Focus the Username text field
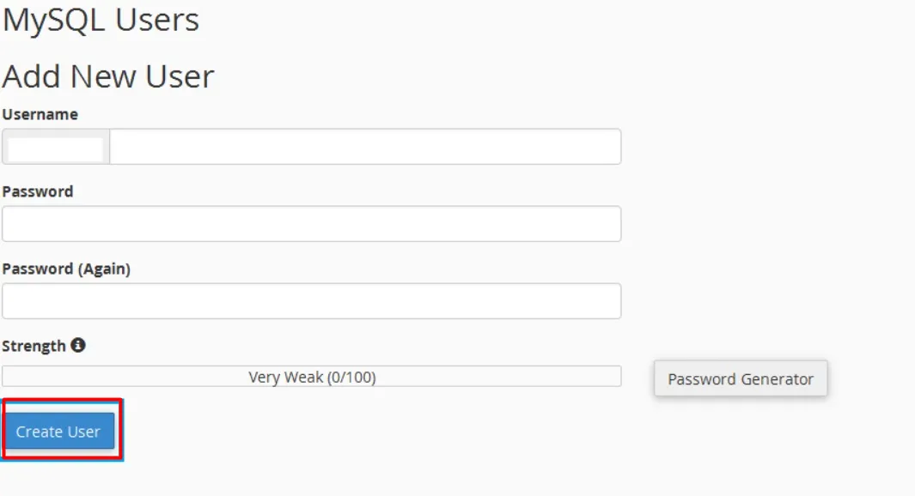Screen dimensions: 915x496 point(365,146)
